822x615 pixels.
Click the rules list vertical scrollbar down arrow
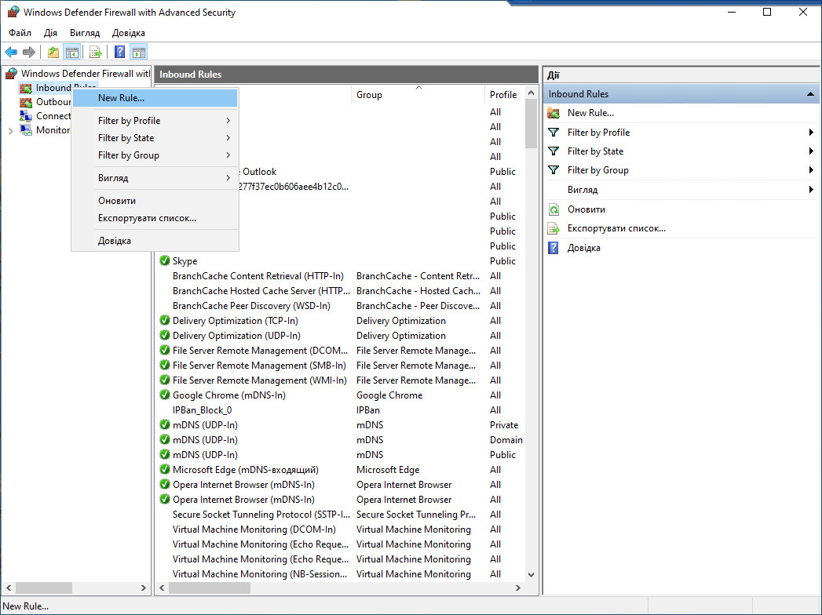(x=531, y=575)
